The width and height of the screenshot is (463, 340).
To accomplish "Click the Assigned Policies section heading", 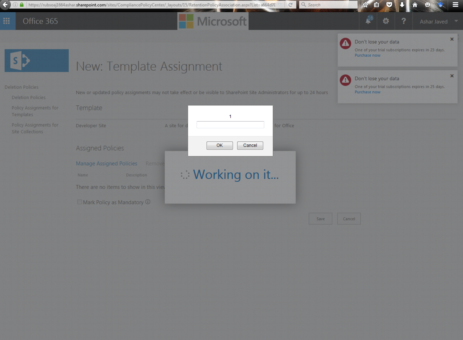I will [100, 148].
